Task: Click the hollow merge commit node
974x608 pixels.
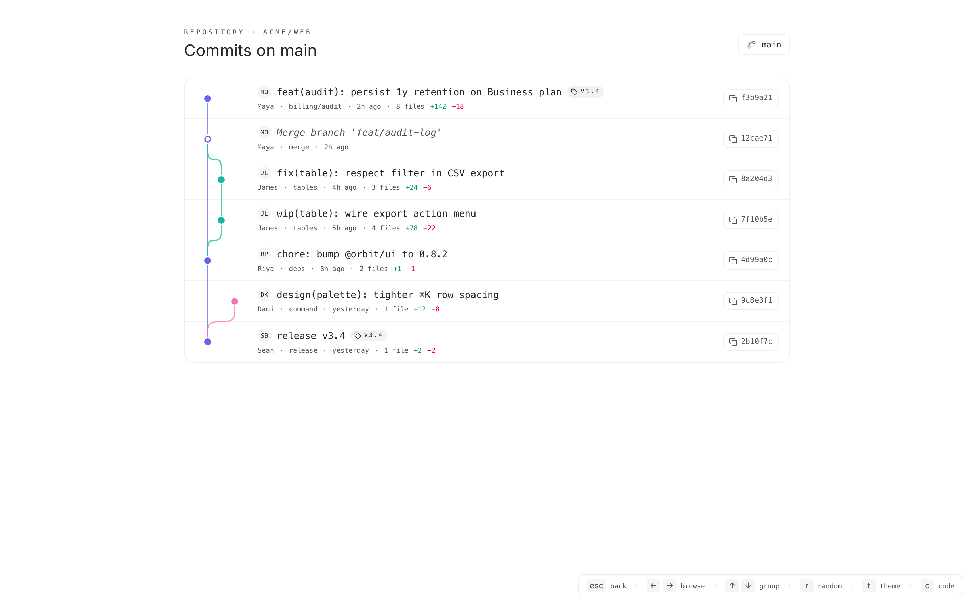Action: click(208, 139)
